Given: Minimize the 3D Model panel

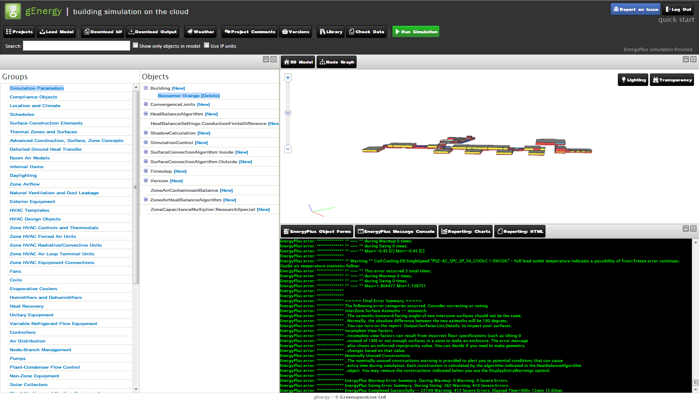Looking at the screenshot, I should point(686,59).
